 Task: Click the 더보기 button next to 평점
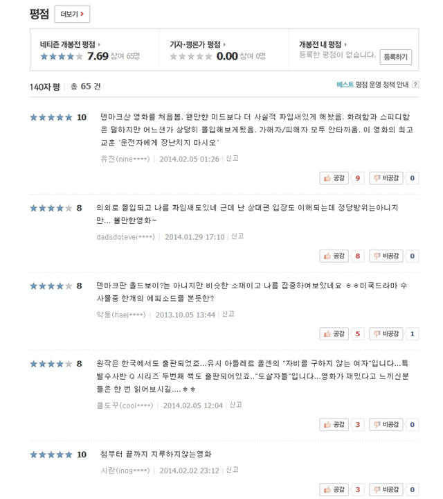click(x=72, y=14)
